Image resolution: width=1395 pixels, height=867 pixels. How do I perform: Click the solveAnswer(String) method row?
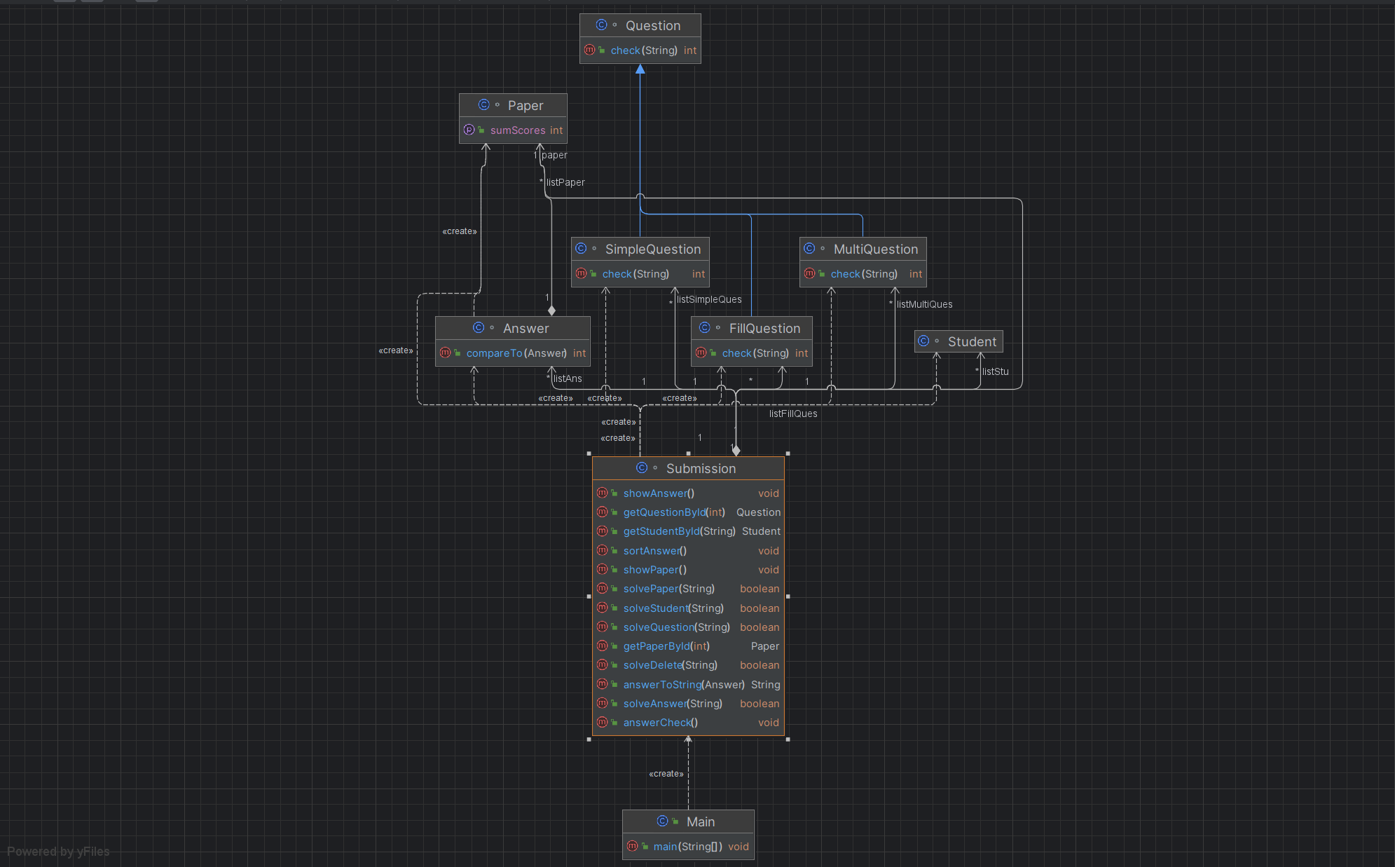[688, 704]
